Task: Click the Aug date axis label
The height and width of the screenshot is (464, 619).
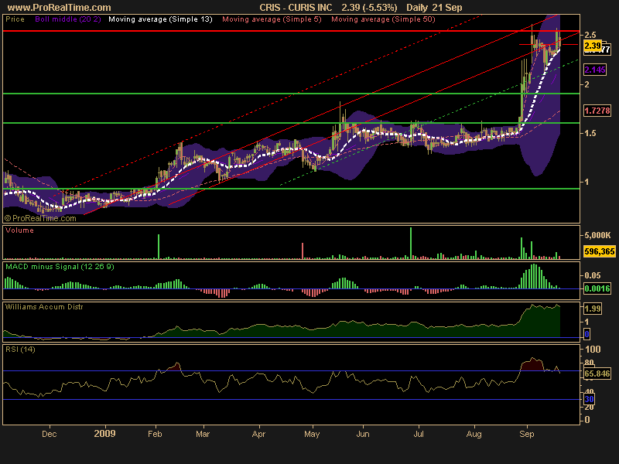Action: pos(474,434)
